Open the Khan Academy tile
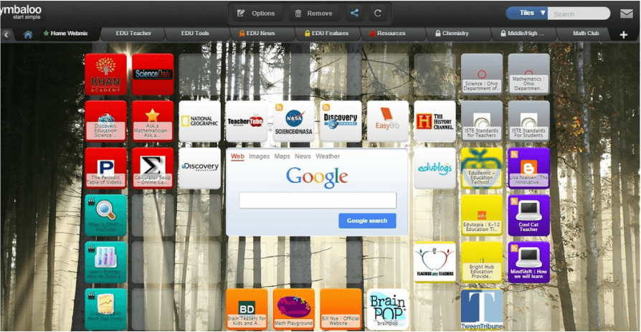Viewport: 641px width, 332px height. 105,75
